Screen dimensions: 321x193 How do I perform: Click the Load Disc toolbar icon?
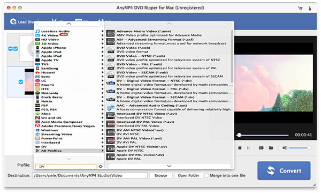[x=13, y=21]
